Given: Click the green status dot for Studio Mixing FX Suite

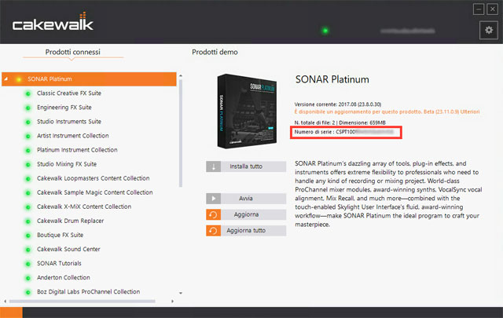Looking at the screenshot, I should point(28,164).
